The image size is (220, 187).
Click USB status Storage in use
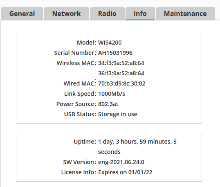(x=117, y=114)
